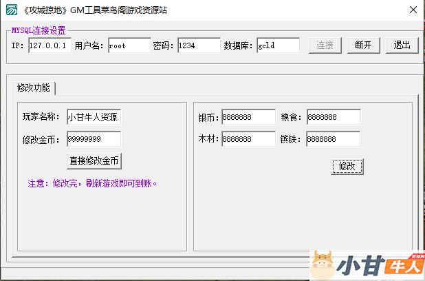Hit the 退出 exit button
This screenshot has width=425, height=281.
[402, 45]
